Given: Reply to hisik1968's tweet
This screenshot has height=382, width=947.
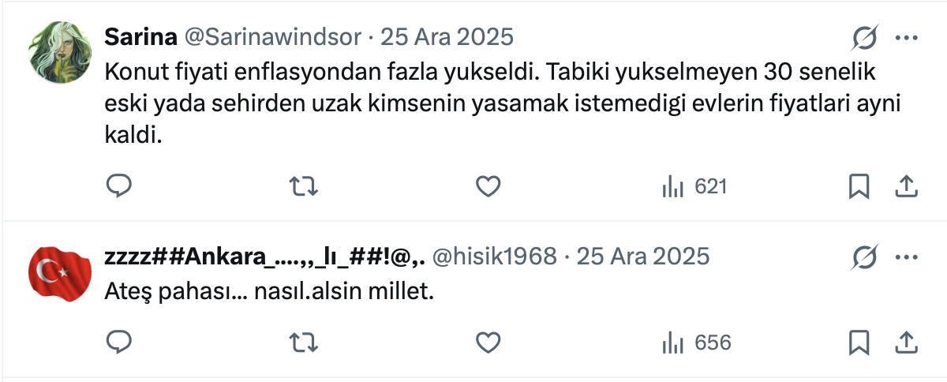Looking at the screenshot, I should (118, 343).
